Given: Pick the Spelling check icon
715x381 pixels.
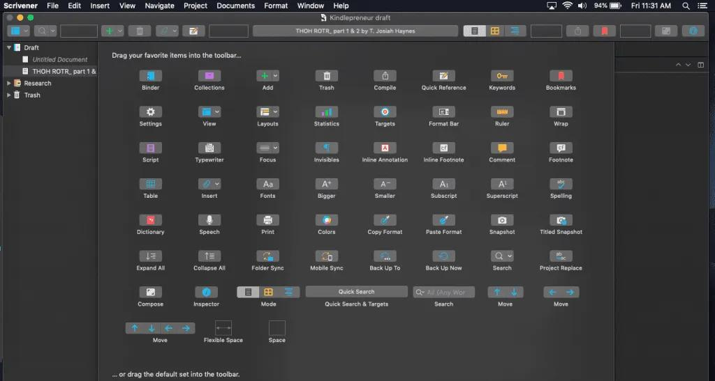Looking at the screenshot, I should [x=561, y=184].
